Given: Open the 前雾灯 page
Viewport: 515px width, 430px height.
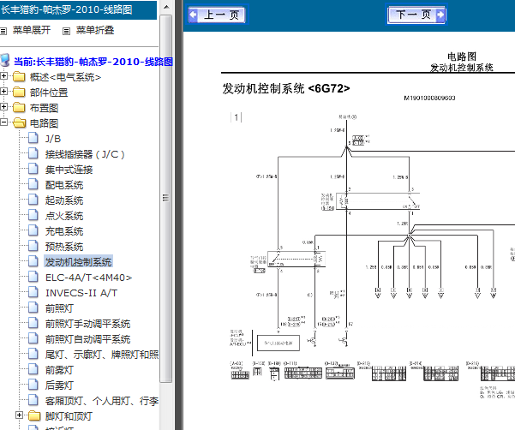Looking at the screenshot, I should [59, 370].
